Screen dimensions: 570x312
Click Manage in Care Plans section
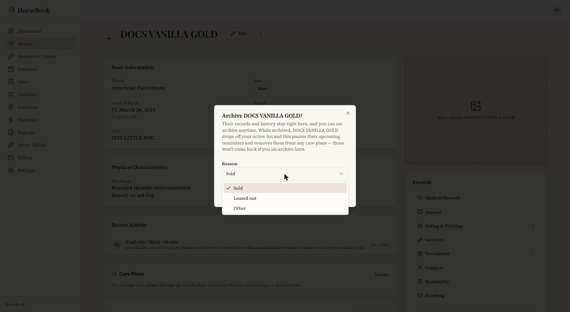click(x=382, y=275)
